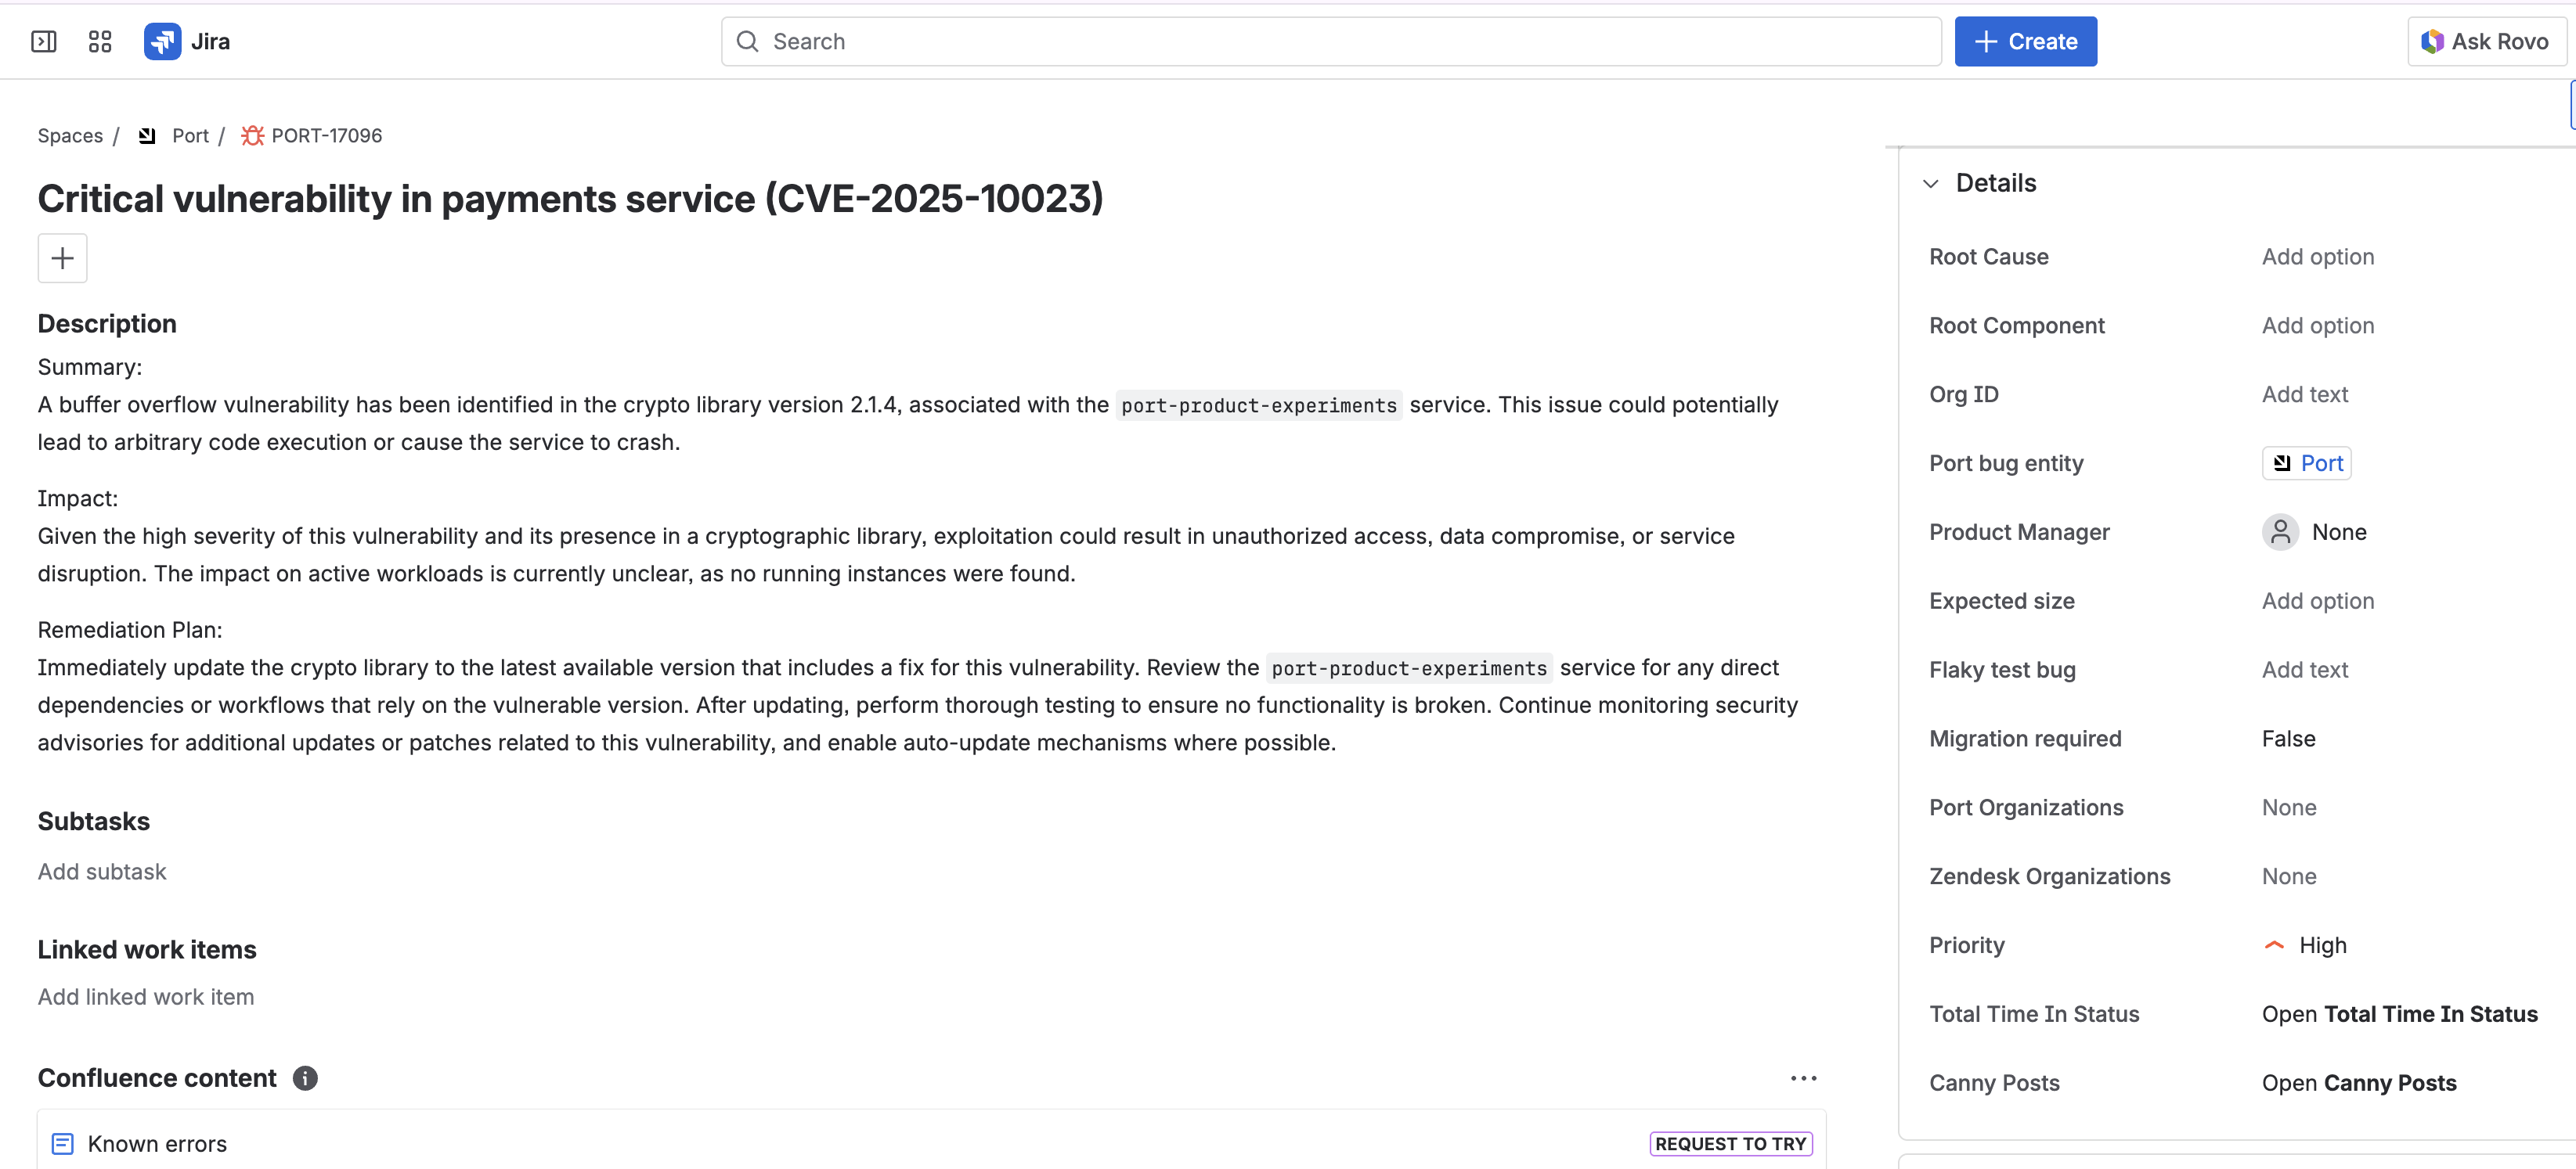Toggle the sidebar panel icon
The height and width of the screenshot is (1169, 2576).
pyautogui.click(x=44, y=41)
